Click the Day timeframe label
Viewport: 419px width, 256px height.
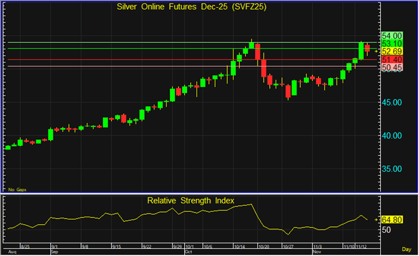click(x=406, y=249)
